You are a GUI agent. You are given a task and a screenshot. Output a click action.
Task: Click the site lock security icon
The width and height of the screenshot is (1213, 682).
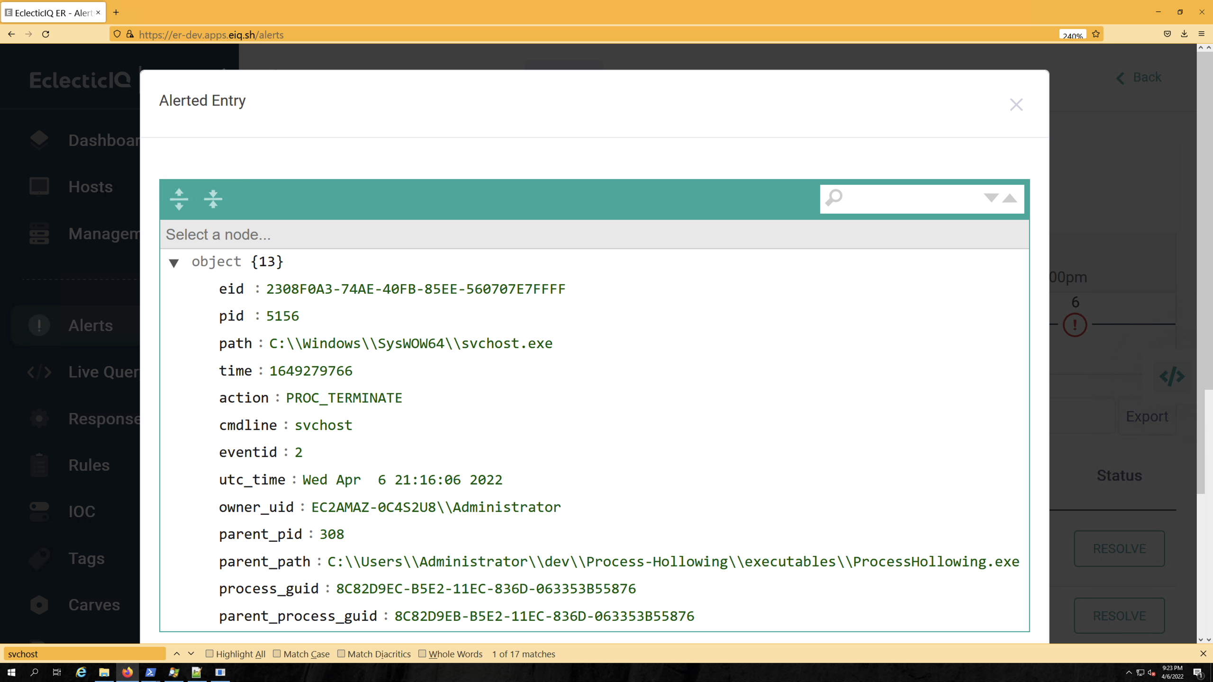click(130, 34)
